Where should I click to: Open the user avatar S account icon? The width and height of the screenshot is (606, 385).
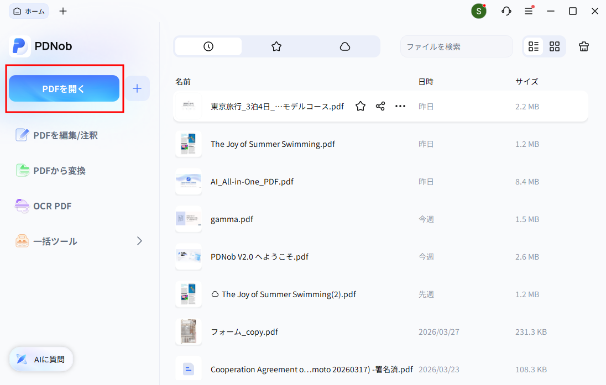pos(478,10)
